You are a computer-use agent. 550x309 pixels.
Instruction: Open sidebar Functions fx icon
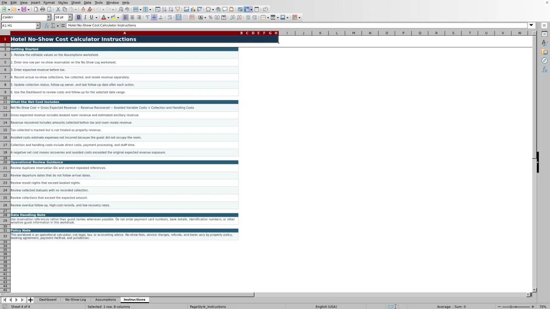pos(544,70)
